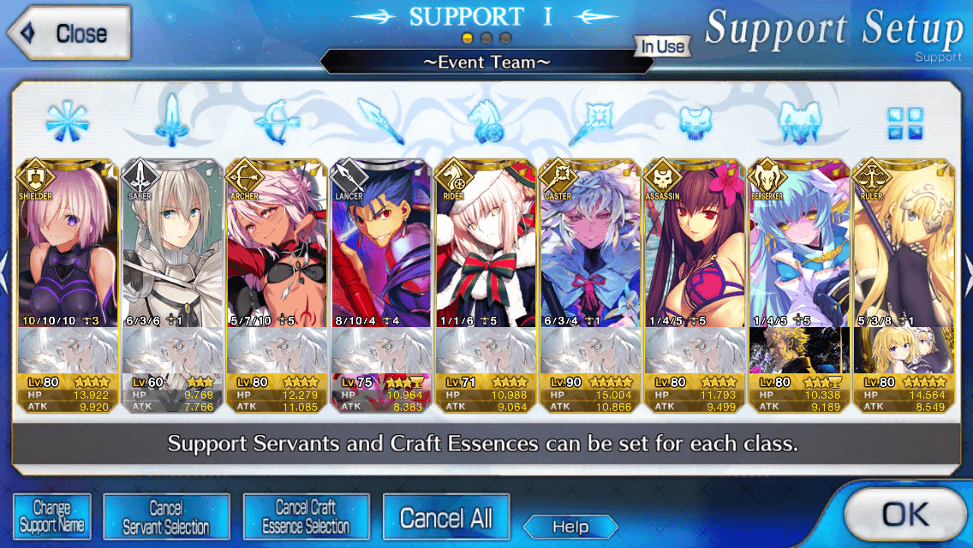Select the Archer class bow icon

click(277, 122)
